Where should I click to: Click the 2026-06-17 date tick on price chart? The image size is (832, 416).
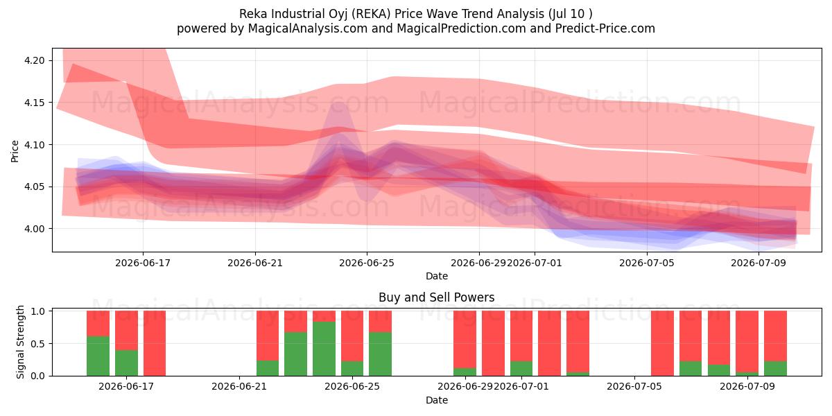(143, 263)
